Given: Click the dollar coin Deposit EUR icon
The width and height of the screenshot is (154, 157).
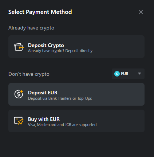Looking at the screenshot, I should coord(19,94).
